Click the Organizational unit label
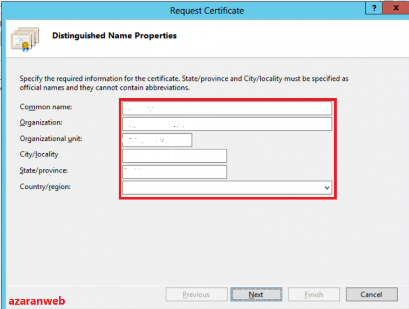The width and height of the screenshot is (409, 309). tap(51, 139)
